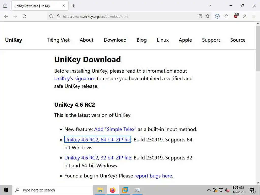Open File Explorer from the taskbar

point(100,190)
